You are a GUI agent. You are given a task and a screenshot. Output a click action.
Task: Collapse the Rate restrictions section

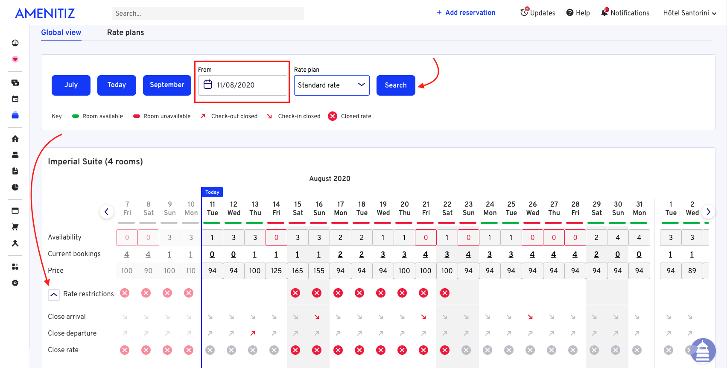tap(54, 295)
